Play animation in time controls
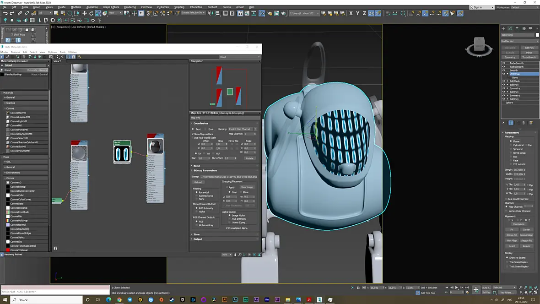Image resolution: width=540 pixels, height=304 pixels. [x=457, y=288]
